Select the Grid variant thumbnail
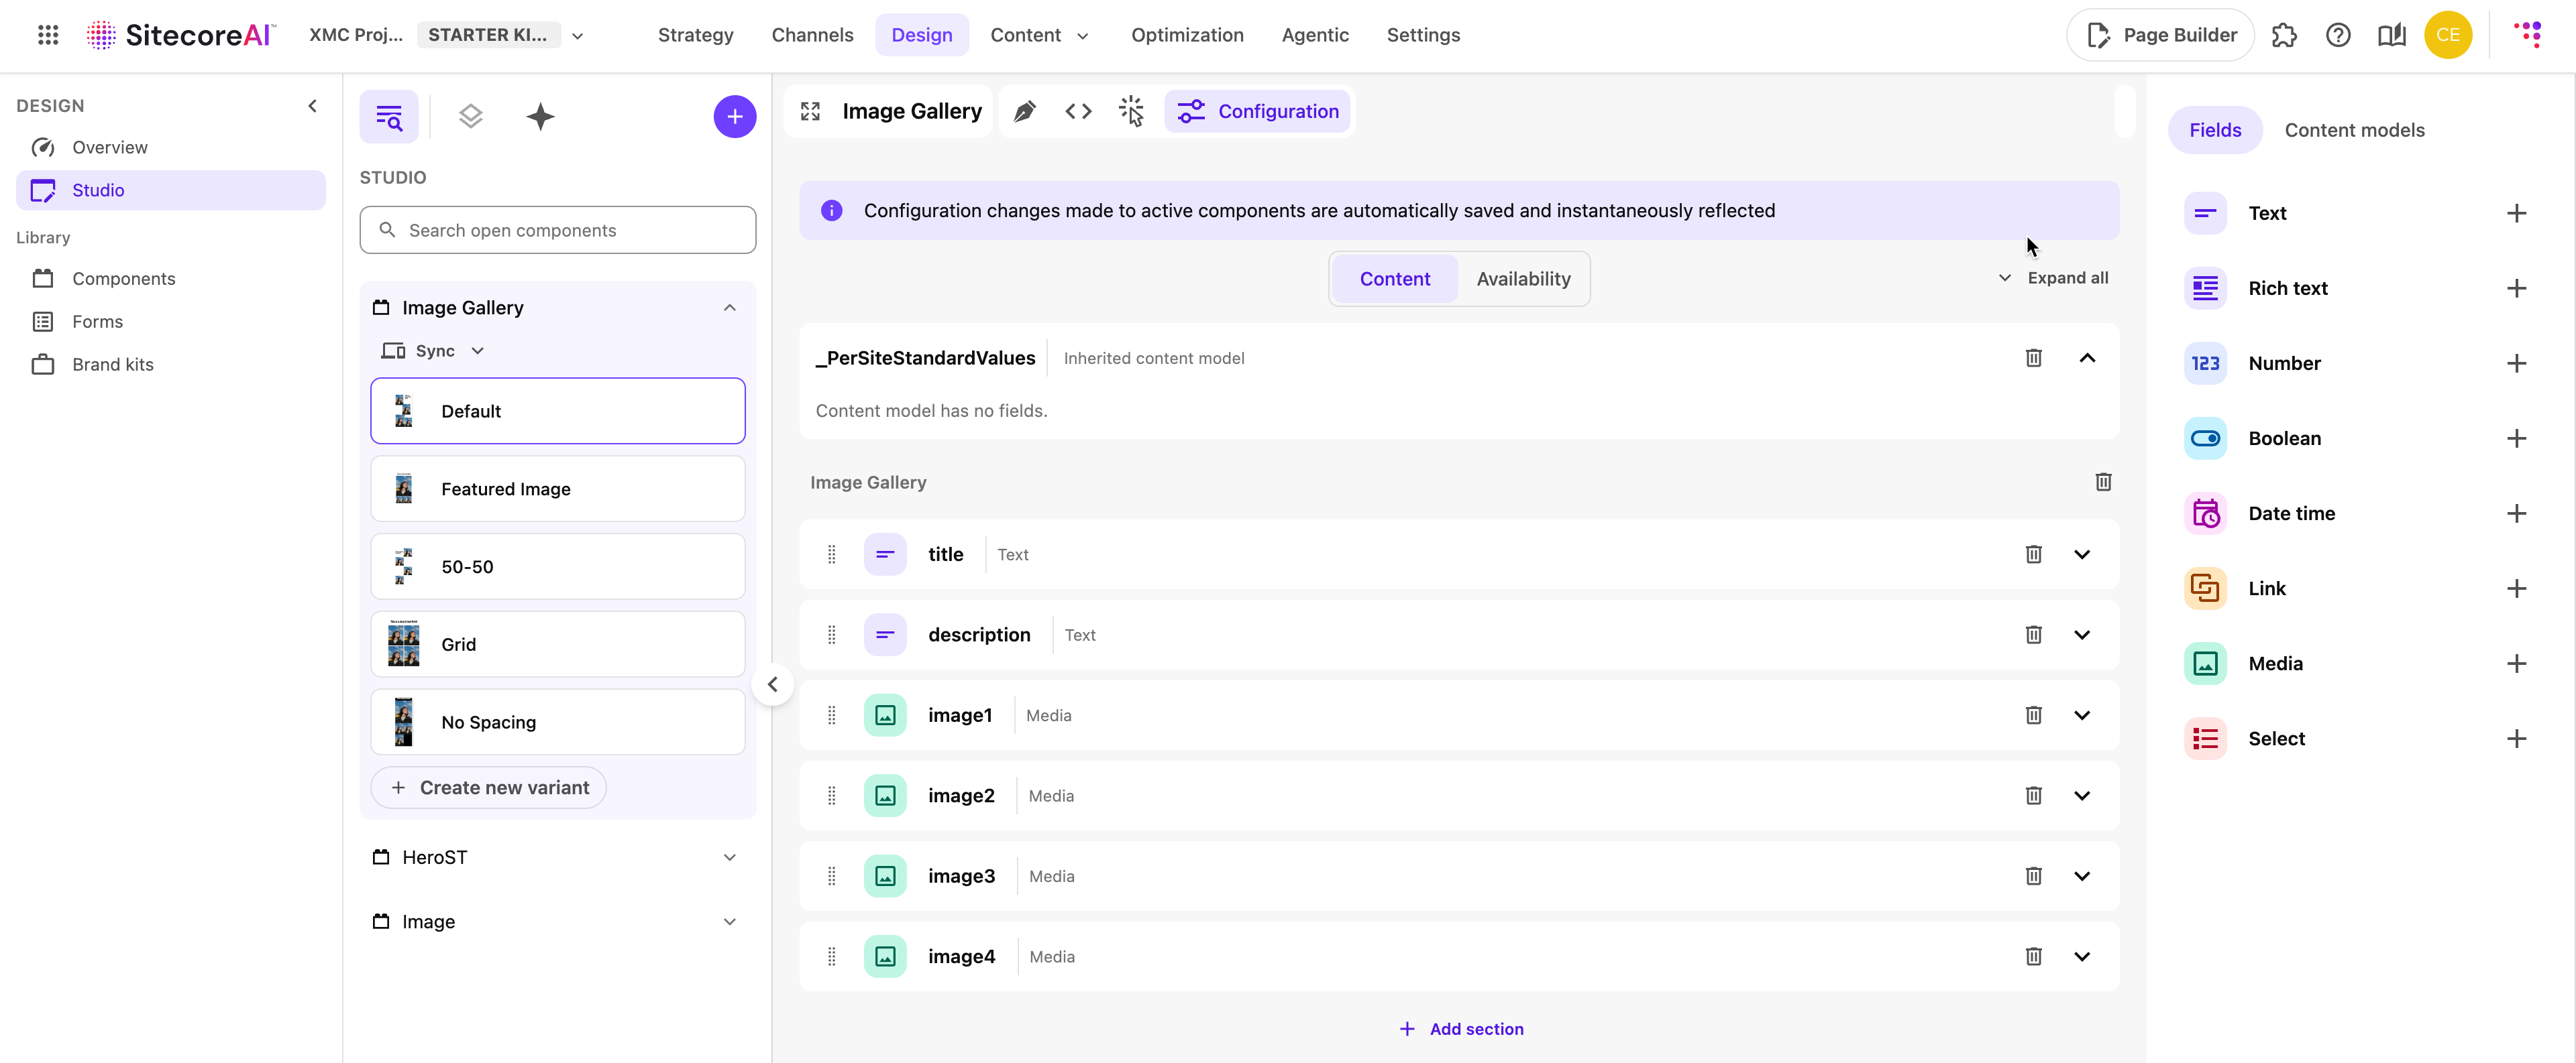The height and width of the screenshot is (1063, 2576). tap(404, 644)
